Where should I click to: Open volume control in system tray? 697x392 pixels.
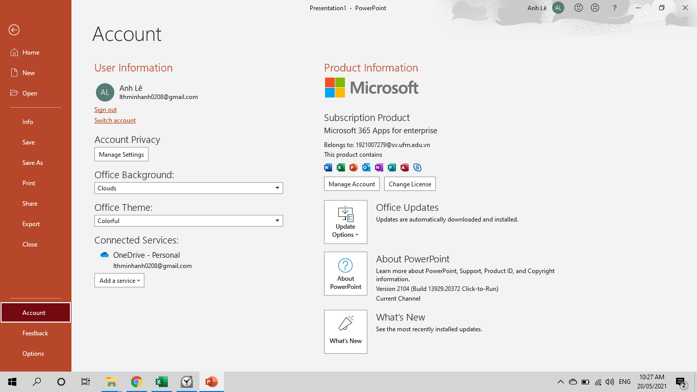pyautogui.click(x=610, y=382)
